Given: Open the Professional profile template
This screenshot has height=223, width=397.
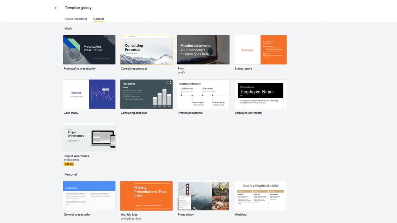Looking at the screenshot, I should click(x=203, y=94).
